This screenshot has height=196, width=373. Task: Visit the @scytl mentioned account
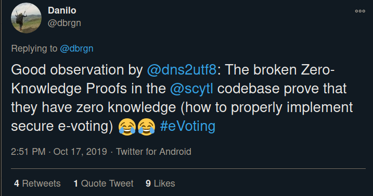click(x=191, y=89)
